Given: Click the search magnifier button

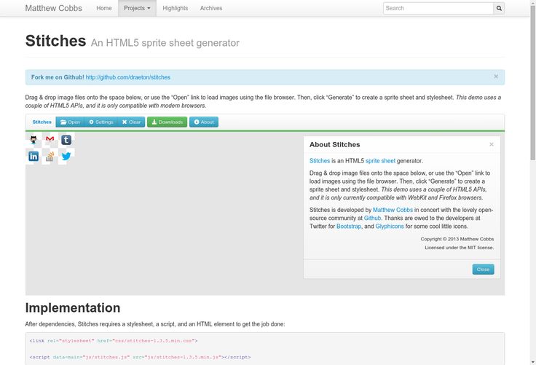Looking at the screenshot, I should click(x=499, y=8).
